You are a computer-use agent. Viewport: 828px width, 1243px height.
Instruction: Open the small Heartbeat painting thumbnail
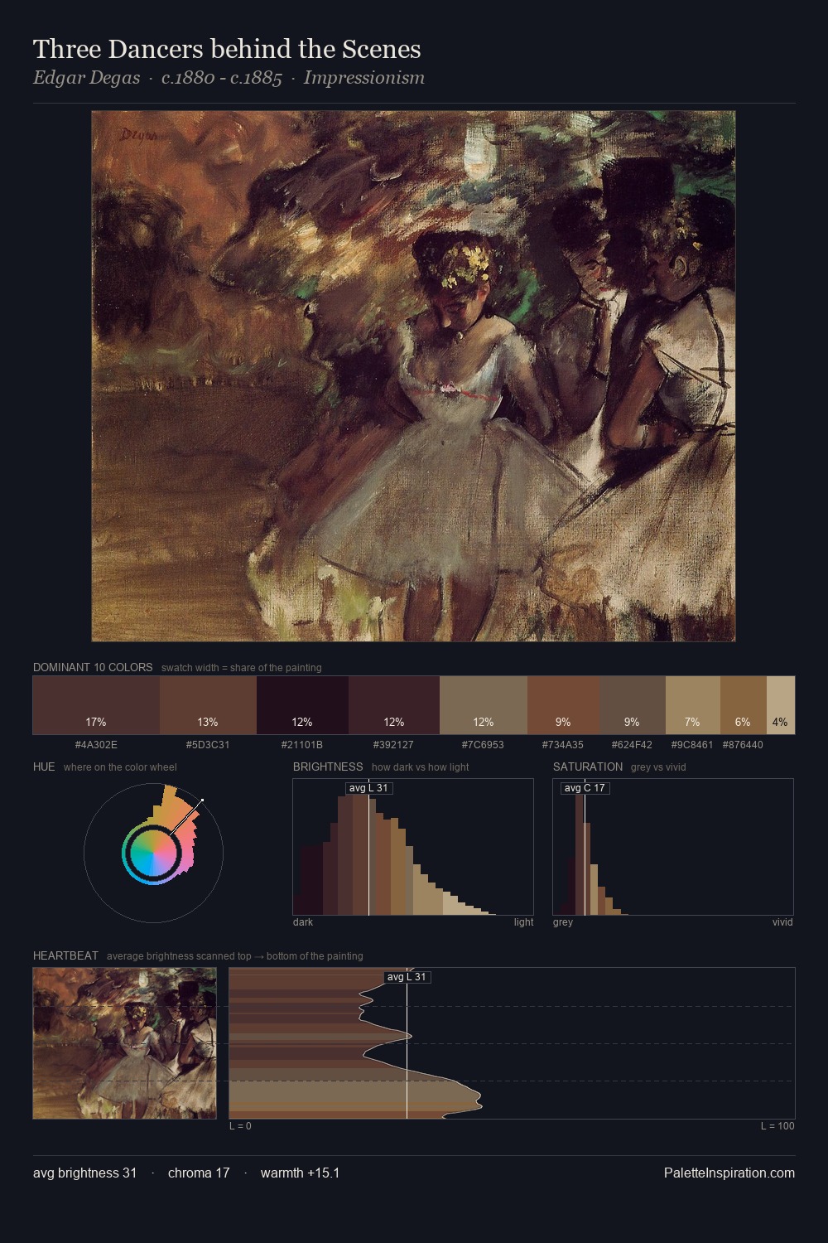point(124,1043)
